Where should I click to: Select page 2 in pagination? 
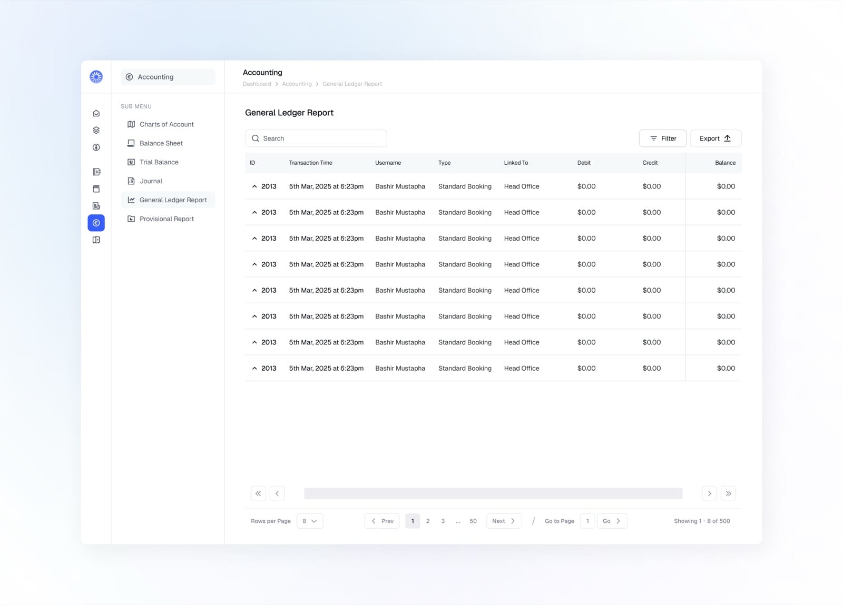[428, 521]
